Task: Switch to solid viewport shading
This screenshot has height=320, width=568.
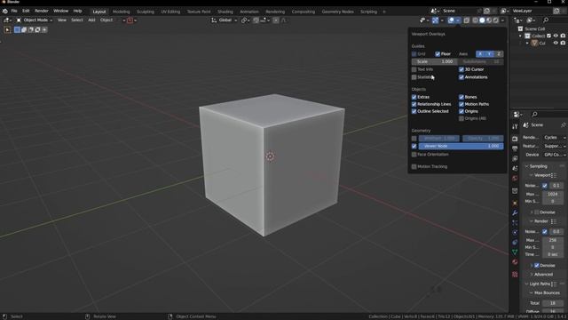Action: tap(482, 20)
